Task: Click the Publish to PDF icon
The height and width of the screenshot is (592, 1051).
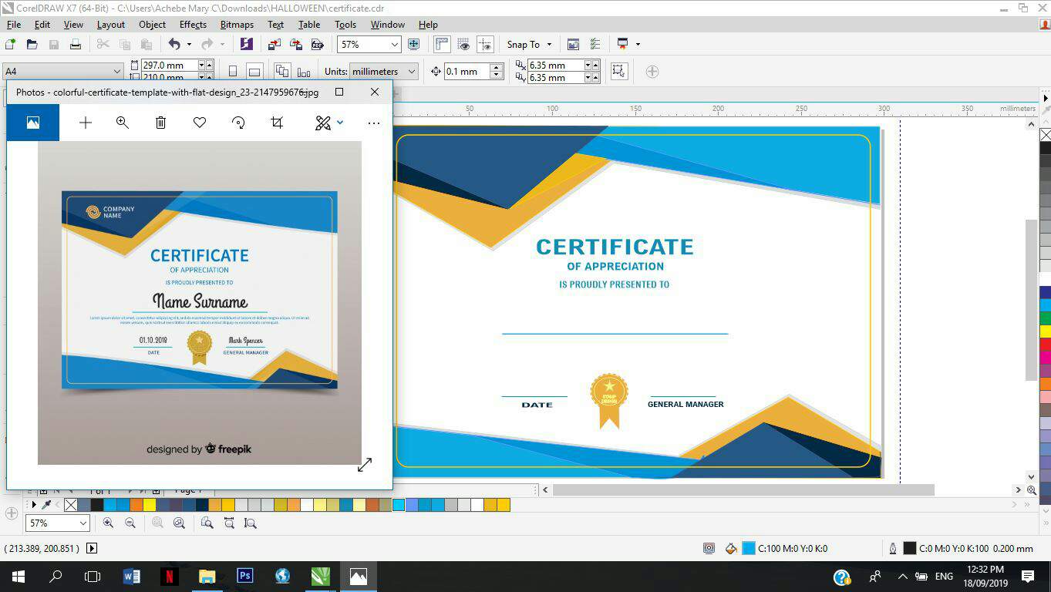Action: pyautogui.click(x=317, y=45)
